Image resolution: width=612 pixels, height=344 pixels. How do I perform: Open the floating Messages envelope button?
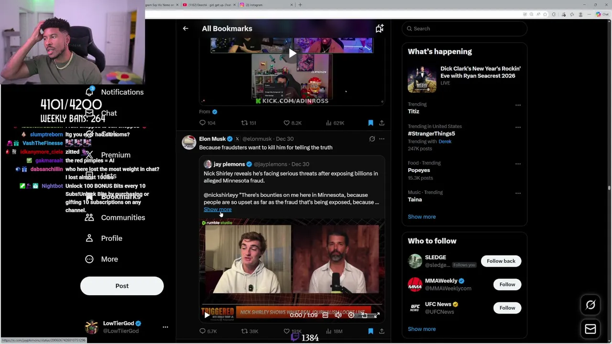pyautogui.click(x=590, y=329)
